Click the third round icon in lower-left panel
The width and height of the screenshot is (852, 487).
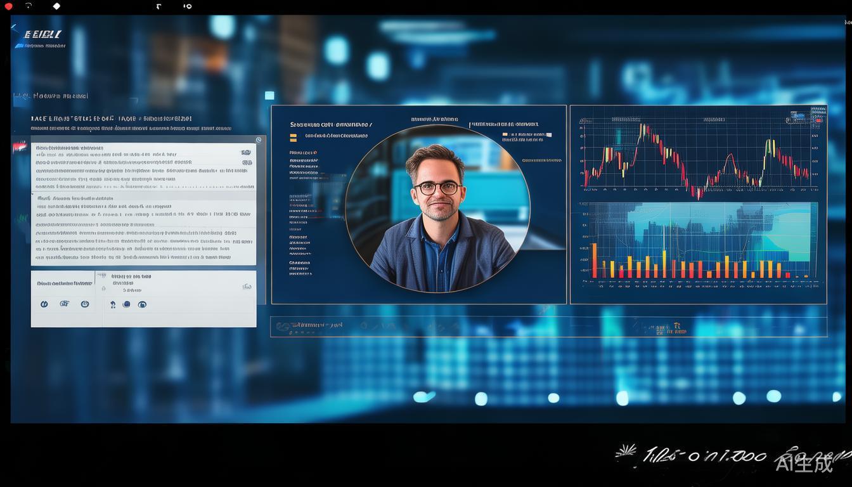click(x=85, y=304)
